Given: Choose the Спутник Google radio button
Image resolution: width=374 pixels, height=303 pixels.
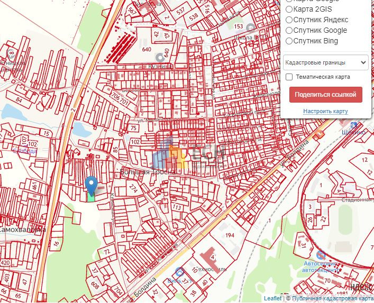Looking at the screenshot, I should tap(289, 30).
